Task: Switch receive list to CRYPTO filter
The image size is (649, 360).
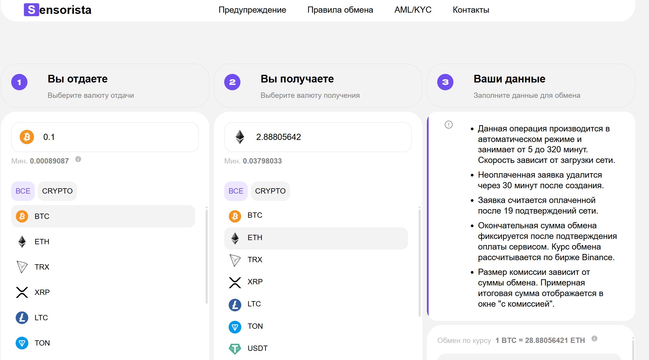Action: pos(270,191)
